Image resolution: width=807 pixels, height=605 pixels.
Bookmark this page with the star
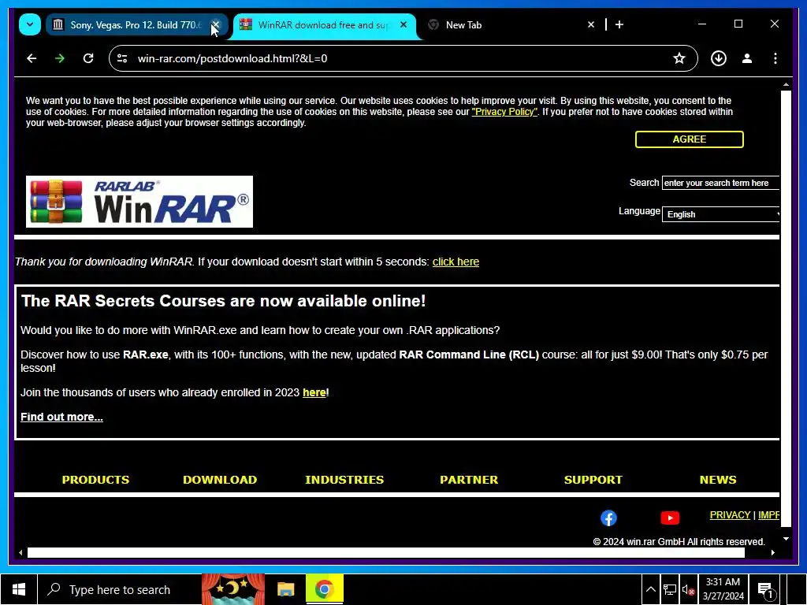click(679, 58)
